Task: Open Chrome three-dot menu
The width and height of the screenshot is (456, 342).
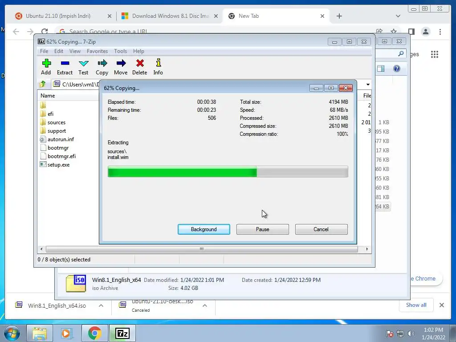Action: tap(440, 32)
